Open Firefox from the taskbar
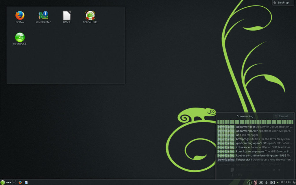Image resolution: width=296 pixels, height=185 pixels. coord(20,182)
